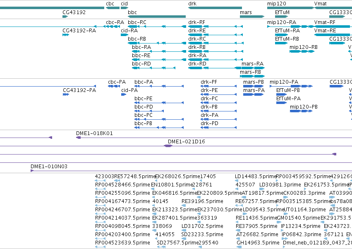Image resolution: width=352 pixels, height=249 pixels.
Task: Click the mars-PB protein glyph
Action: point(254,86)
